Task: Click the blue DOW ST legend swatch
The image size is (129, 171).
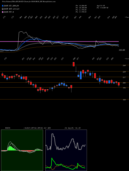Action: tap(3, 6)
